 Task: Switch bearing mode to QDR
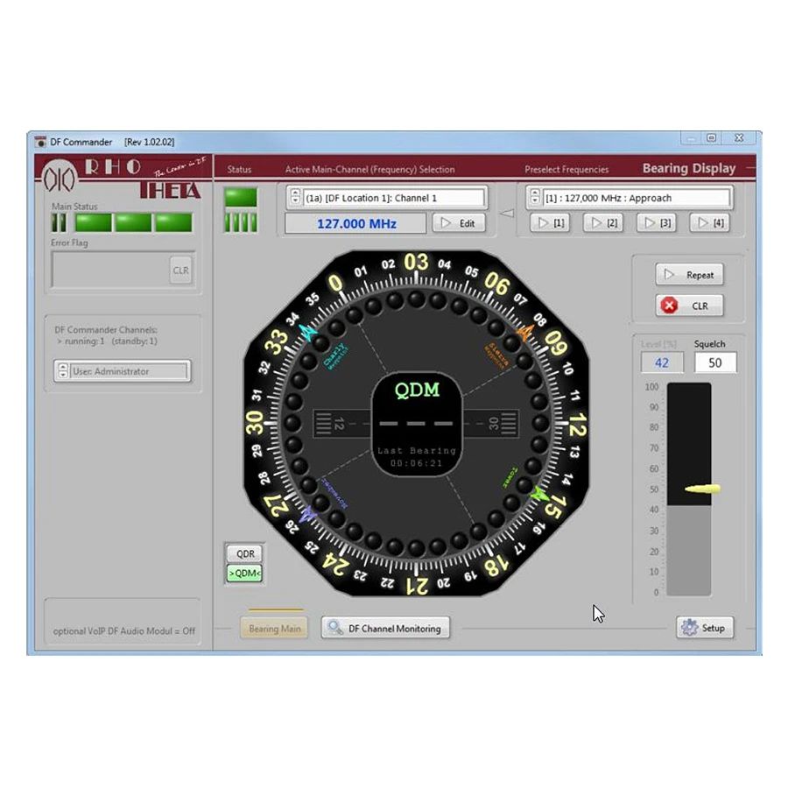tap(244, 554)
